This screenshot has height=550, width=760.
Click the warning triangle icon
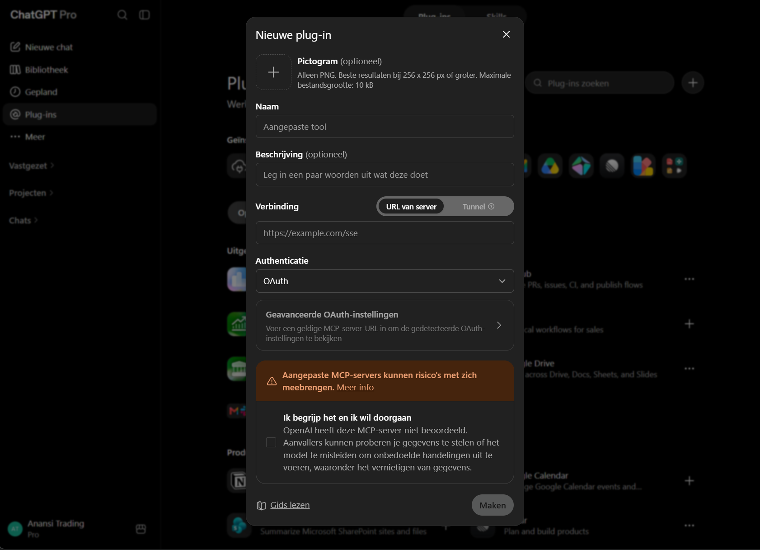272,381
